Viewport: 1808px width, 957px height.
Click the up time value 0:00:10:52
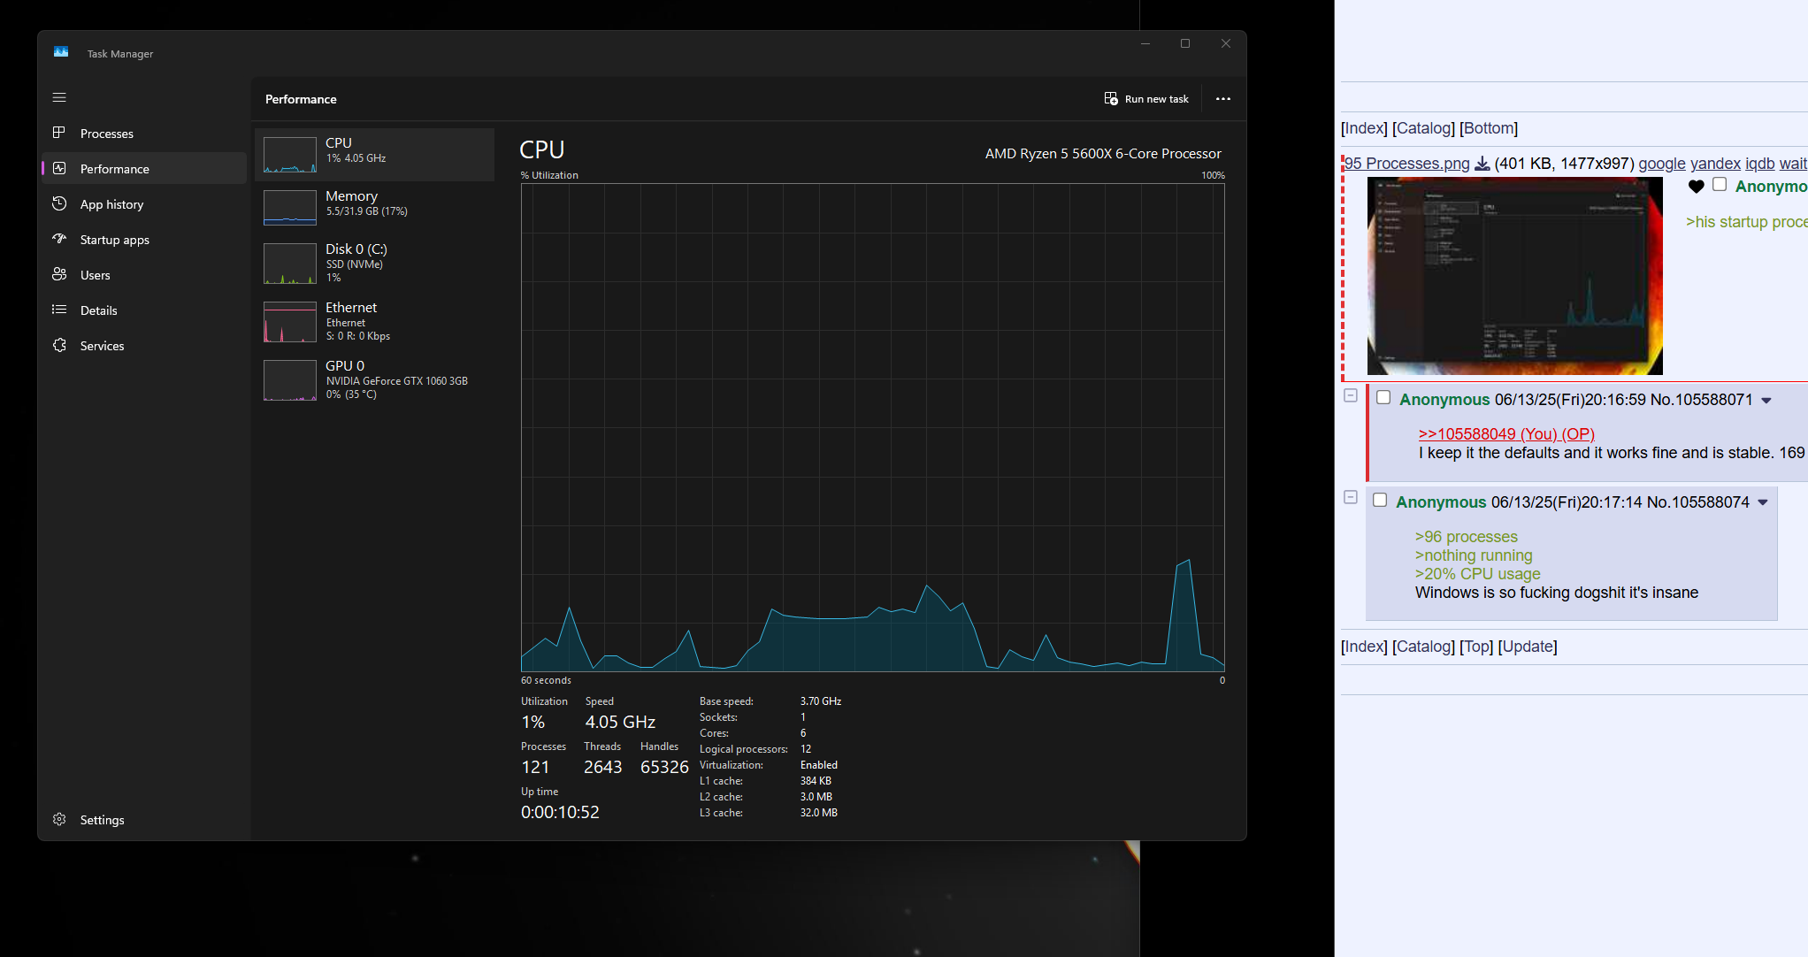[560, 812]
